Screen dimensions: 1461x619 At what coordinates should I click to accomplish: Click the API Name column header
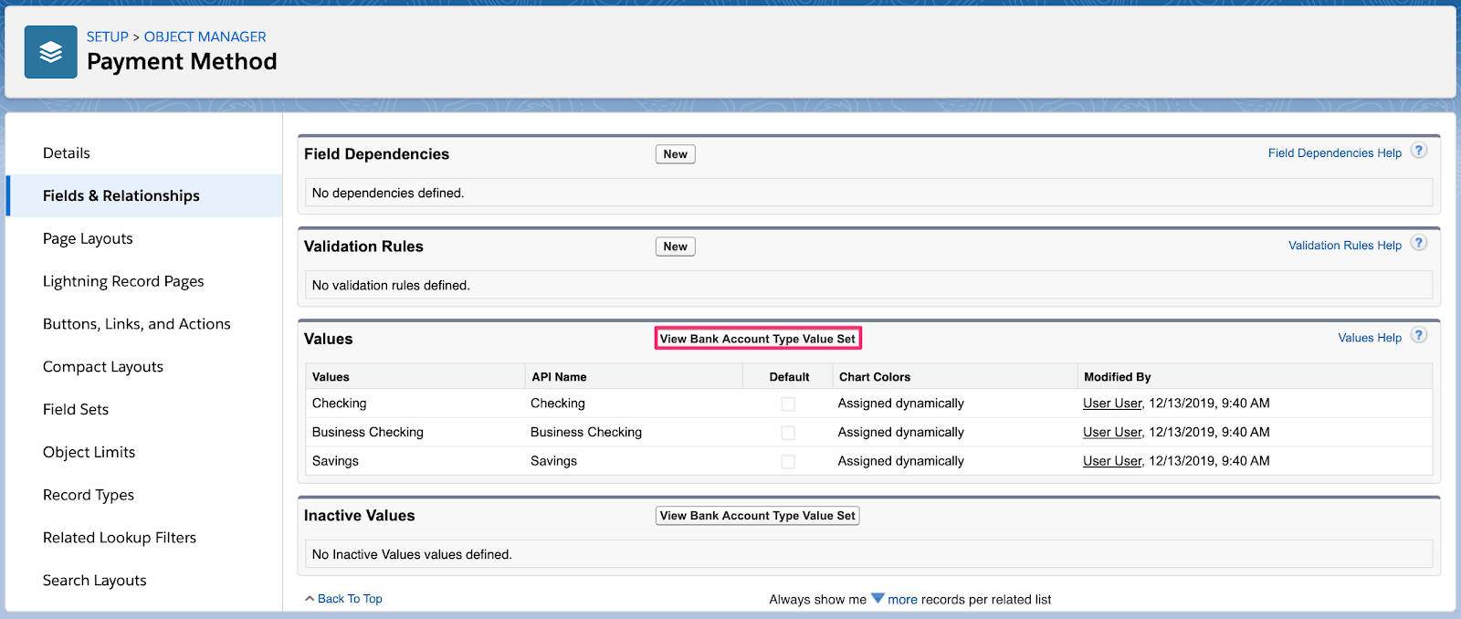(559, 377)
